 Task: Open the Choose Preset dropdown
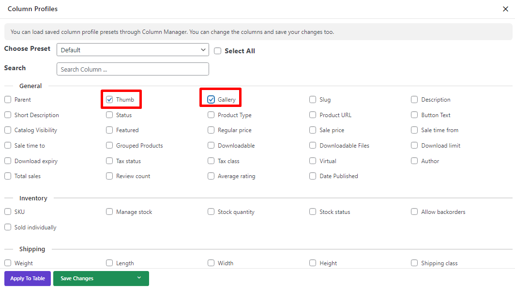[133, 50]
